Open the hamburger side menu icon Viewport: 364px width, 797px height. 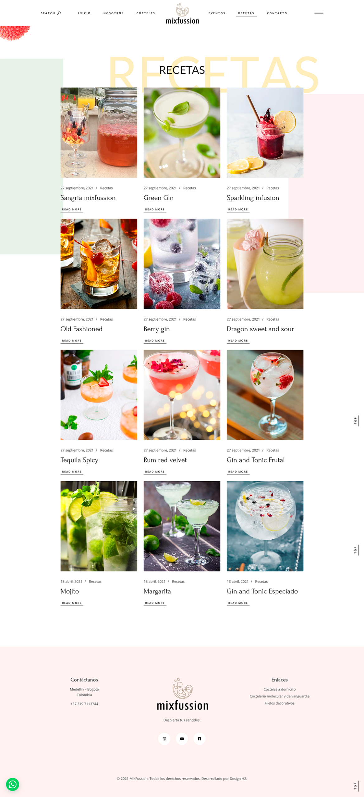pyautogui.click(x=319, y=13)
